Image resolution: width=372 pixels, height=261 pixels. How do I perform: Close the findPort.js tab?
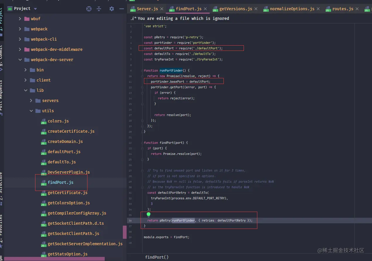pyautogui.click(x=205, y=9)
